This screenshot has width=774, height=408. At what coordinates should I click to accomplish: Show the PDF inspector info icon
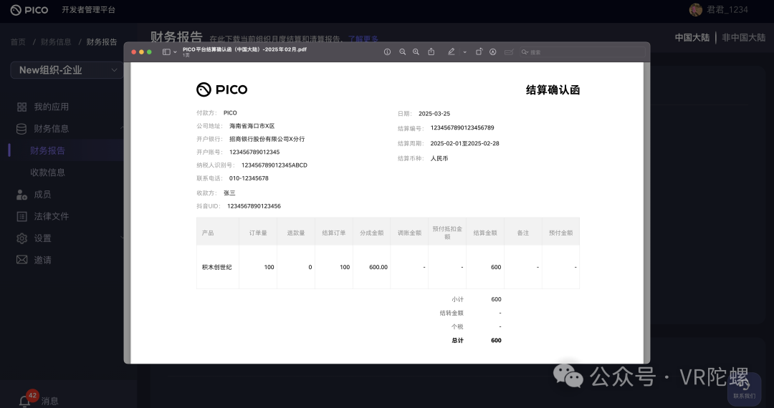pos(387,52)
